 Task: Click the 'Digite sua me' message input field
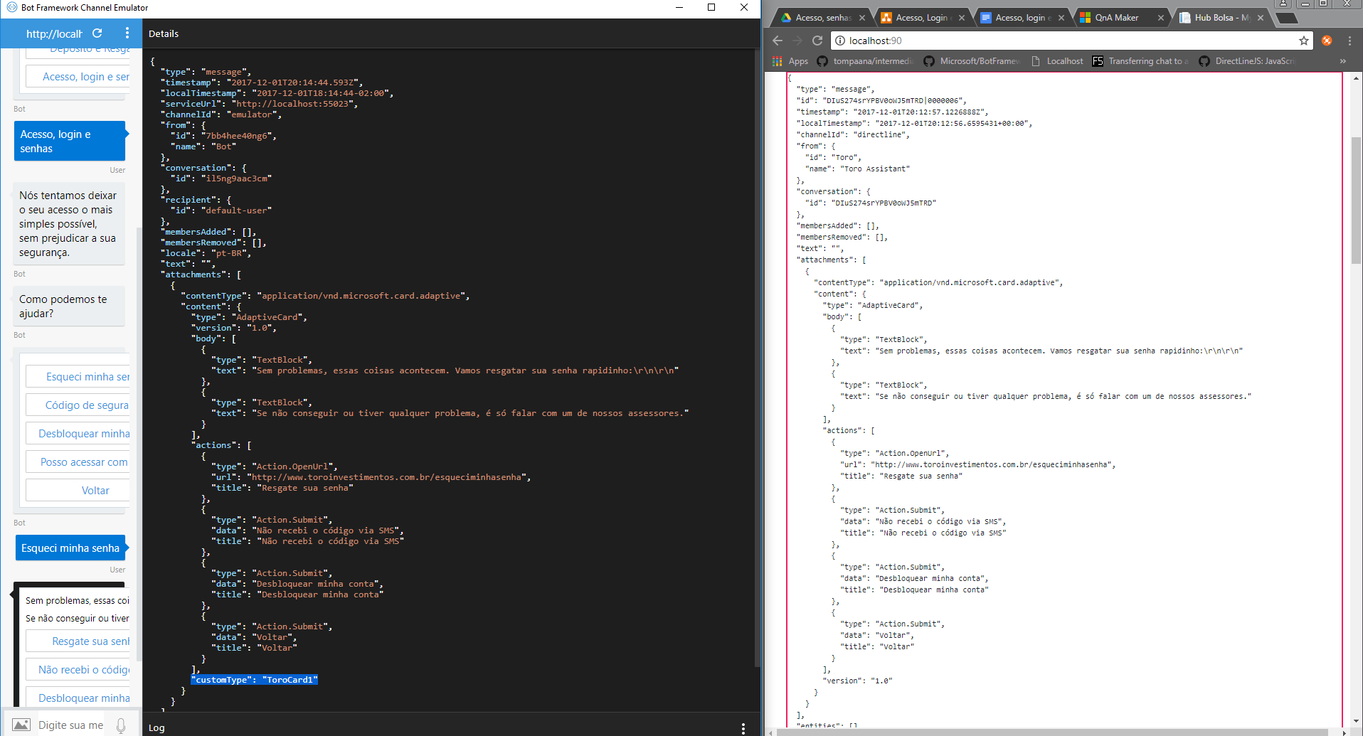[71, 725]
